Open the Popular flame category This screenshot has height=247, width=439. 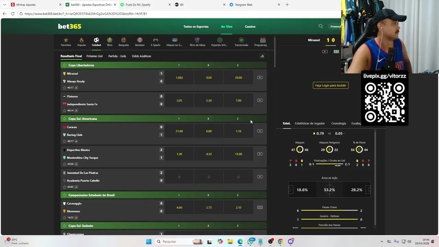pos(82,42)
